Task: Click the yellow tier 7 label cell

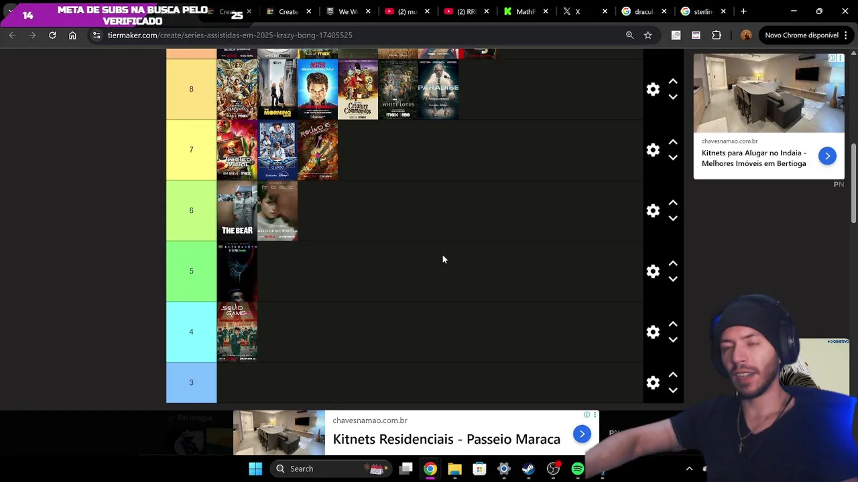Action: pyautogui.click(x=191, y=150)
